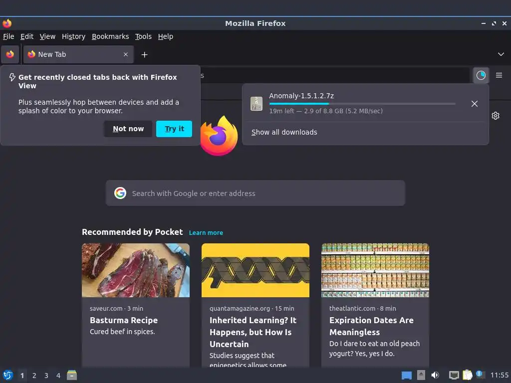Expand the list all tabs chevron
This screenshot has height=383, width=511.
coord(501,54)
